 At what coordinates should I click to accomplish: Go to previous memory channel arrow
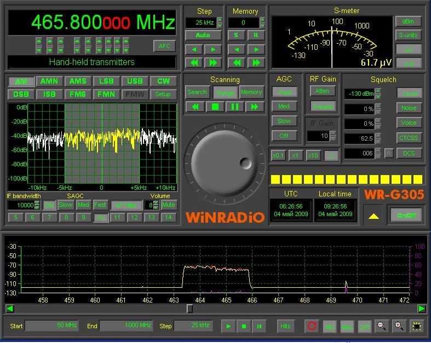click(x=237, y=50)
